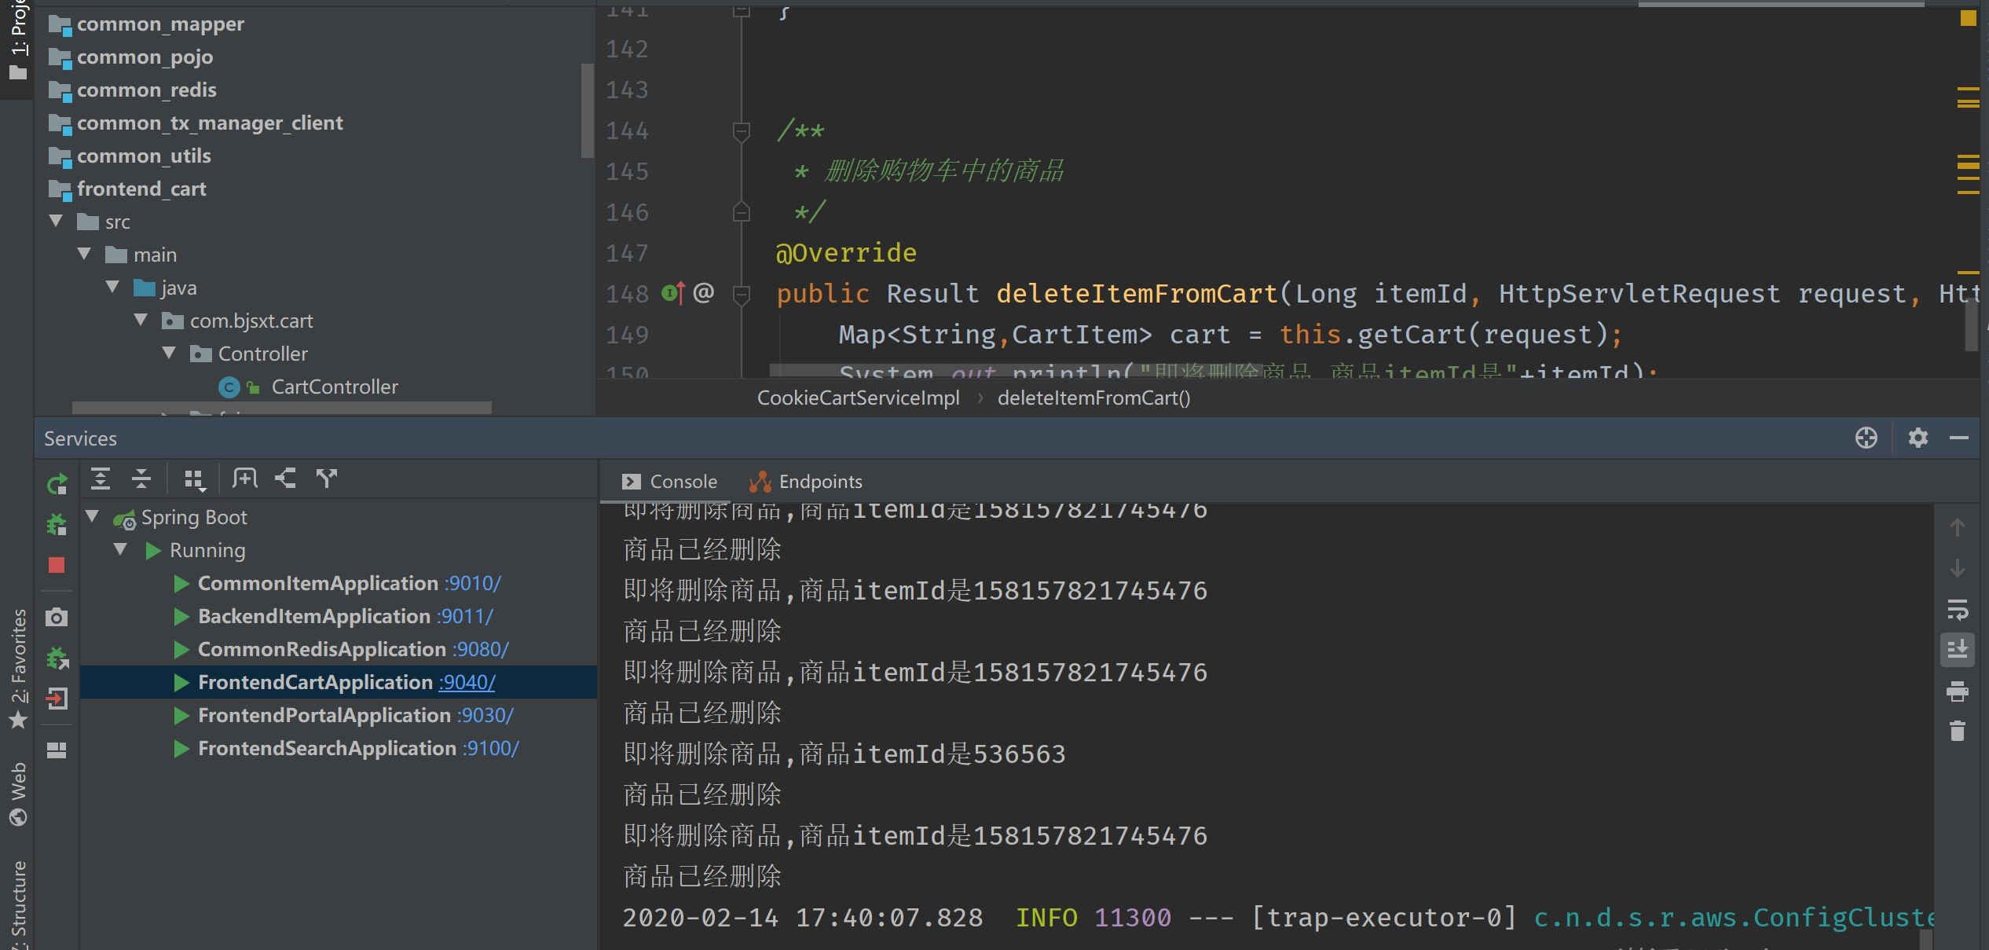Screen dimensions: 1989x950
Task: Fold the deleteItemFromCart method at line 148
Action: [x=741, y=294]
